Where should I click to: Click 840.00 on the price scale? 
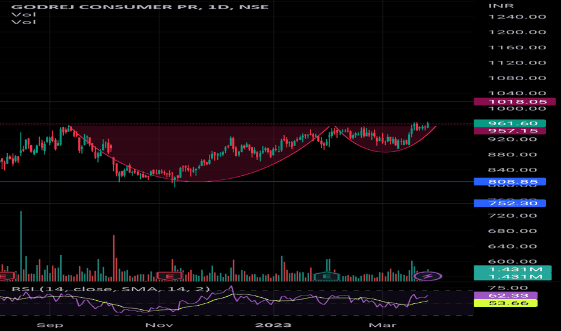click(x=513, y=170)
